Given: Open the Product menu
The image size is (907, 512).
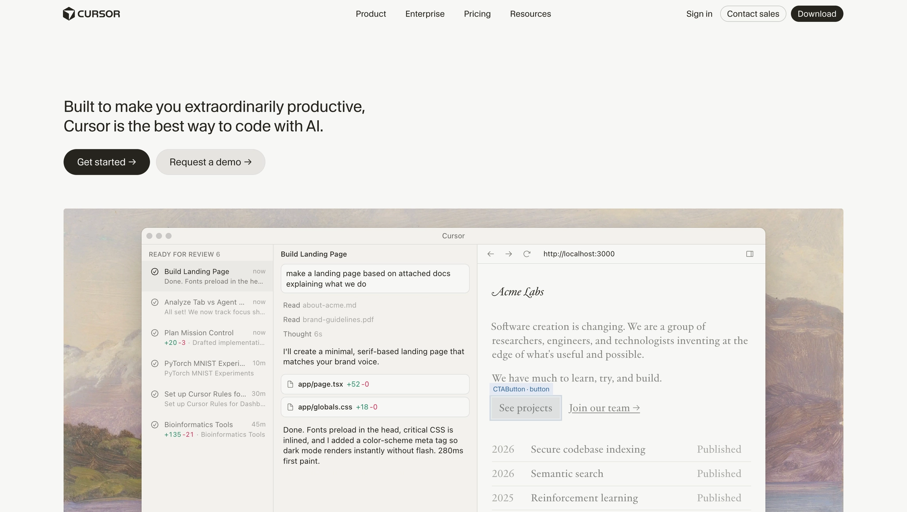Looking at the screenshot, I should coord(371,14).
